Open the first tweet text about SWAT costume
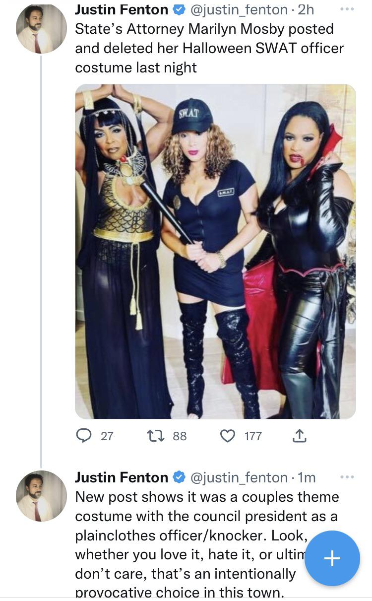The width and height of the screenshot is (372, 601). pos(208,48)
